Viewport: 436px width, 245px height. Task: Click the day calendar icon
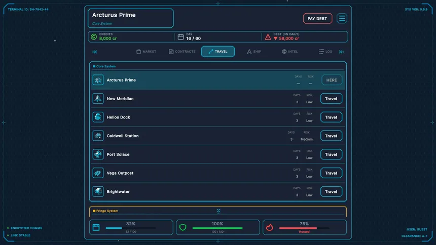181,36
